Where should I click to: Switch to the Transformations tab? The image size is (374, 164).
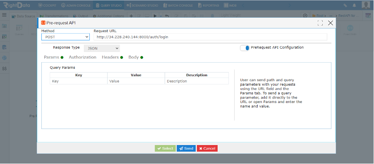pos(54,16)
